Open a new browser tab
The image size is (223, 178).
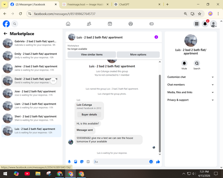tap(167, 4)
